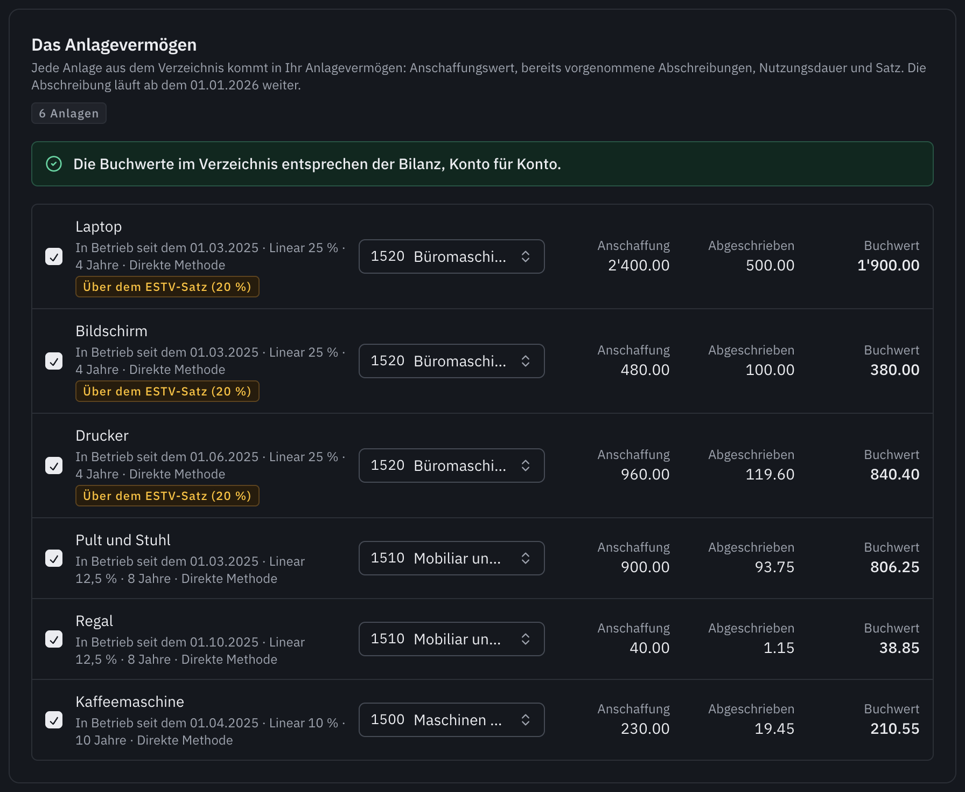Image resolution: width=965 pixels, height=792 pixels.
Task: Click the Anschaffung value 40.00
Action: [649, 648]
